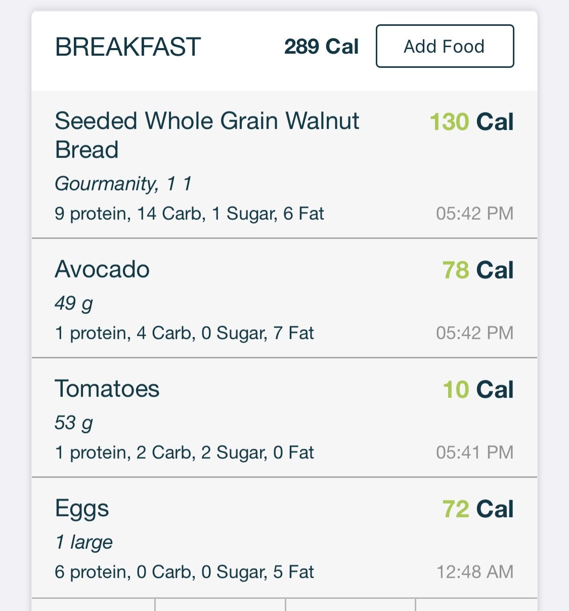This screenshot has width=569, height=611.
Task: Click the avocado's 05:42 PM timestamp
Action: [475, 333]
